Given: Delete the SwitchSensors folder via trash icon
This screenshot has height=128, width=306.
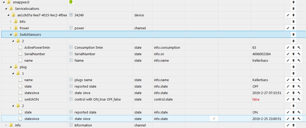Looking at the screenshot, I should (x=293, y=34).
